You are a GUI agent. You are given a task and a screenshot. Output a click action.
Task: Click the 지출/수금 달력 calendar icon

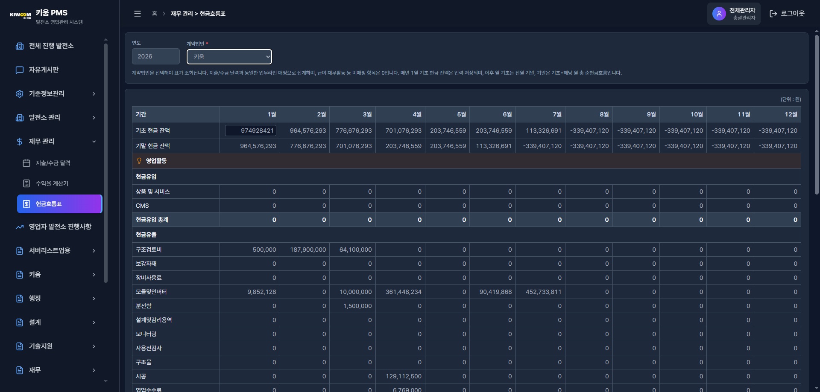[x=26, y=163]
